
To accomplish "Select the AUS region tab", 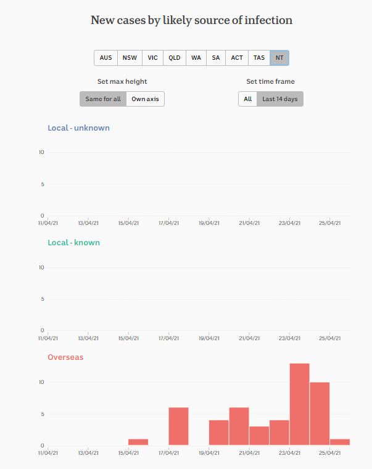I will [105, 58].
